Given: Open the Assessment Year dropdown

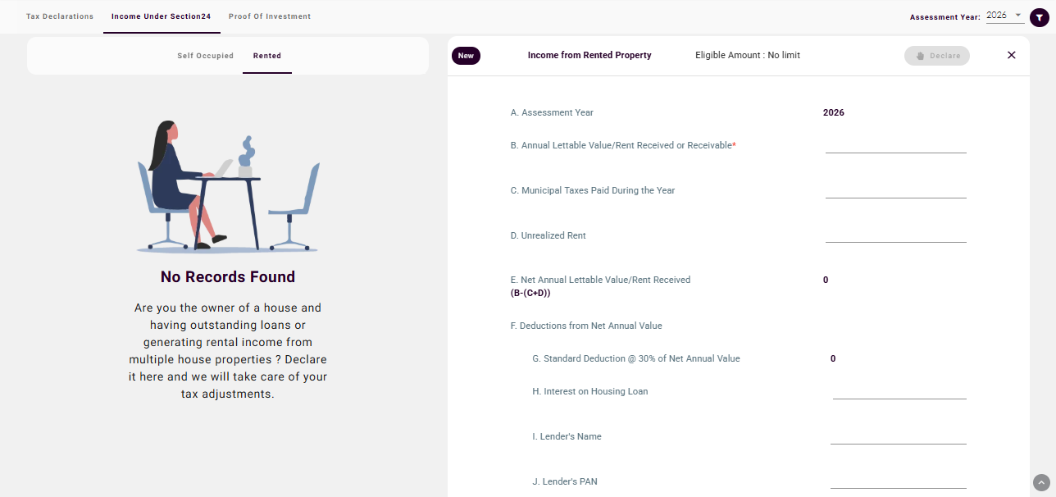Looking at the screenshot, I should 1004,16.
